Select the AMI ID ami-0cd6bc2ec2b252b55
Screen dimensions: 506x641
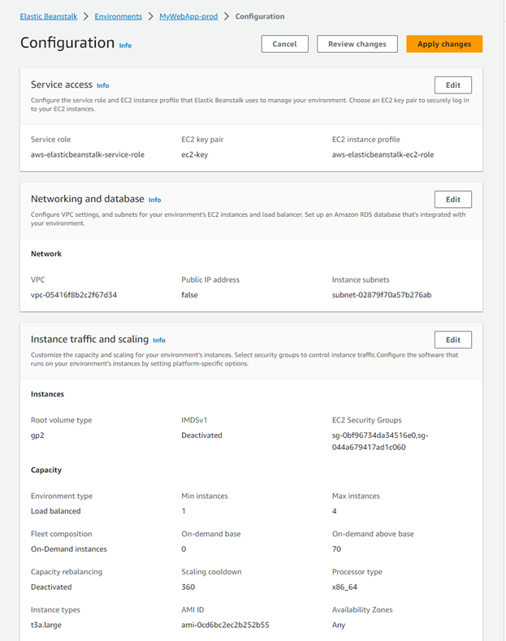tap(225, 625)
